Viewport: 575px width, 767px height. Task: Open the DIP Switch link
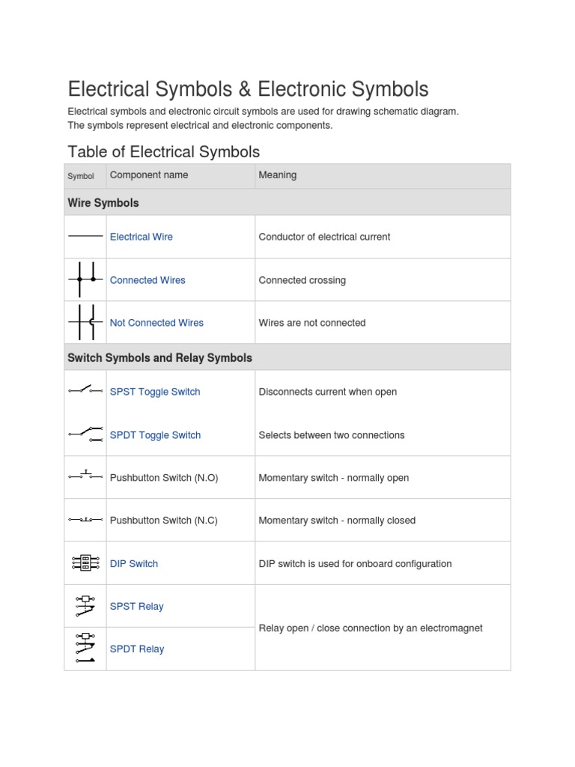coord(134,564)
